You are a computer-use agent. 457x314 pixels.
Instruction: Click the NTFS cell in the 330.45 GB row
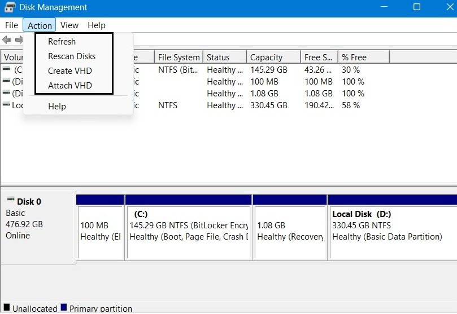(x=168, y=105)
